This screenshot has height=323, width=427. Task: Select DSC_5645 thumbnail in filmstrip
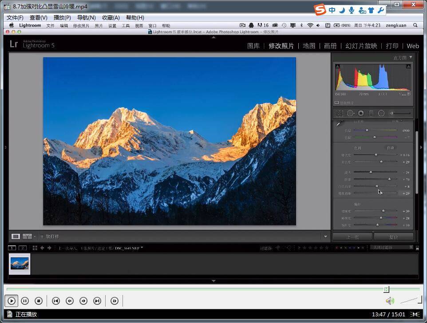pos(20,264)
